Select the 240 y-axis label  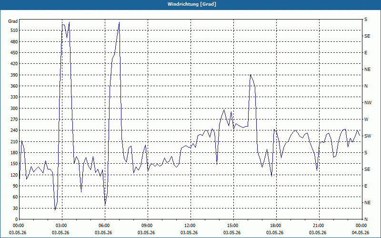(x=14, y=130)
